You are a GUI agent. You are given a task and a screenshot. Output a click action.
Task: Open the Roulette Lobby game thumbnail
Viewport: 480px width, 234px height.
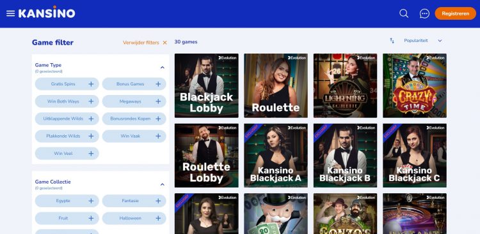coord(207,156)
